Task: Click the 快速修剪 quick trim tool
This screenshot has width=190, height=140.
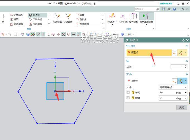Action: point(57,18)
